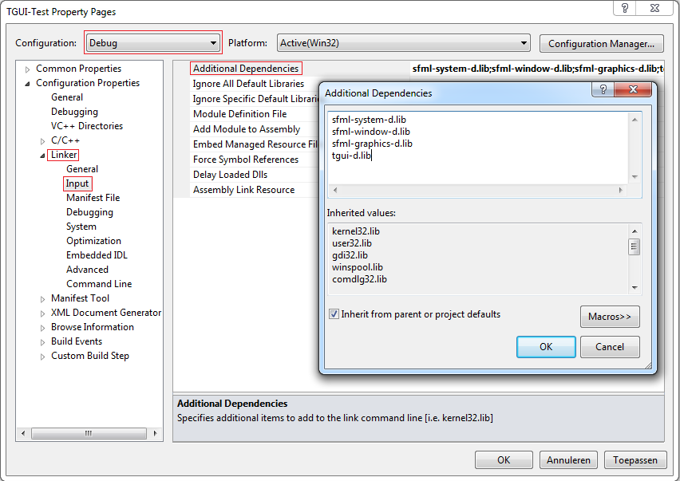This screenshot has width=680, height=481.
Task: Click in the dependencies text box after tgui-d.lib
Action: point(373,156)
